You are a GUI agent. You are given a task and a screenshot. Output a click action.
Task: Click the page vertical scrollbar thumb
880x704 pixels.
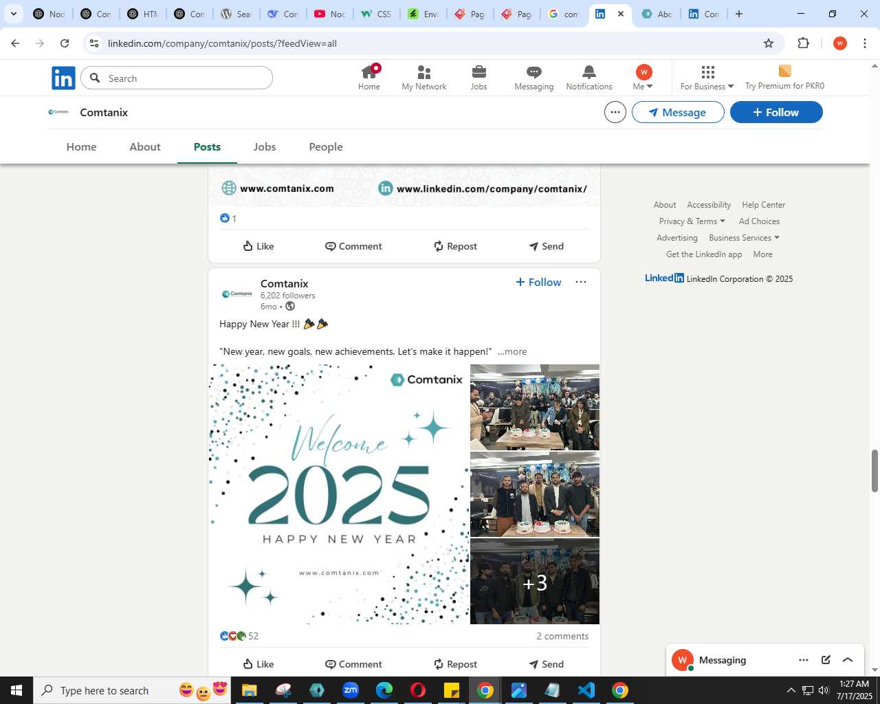pos(874,471)
